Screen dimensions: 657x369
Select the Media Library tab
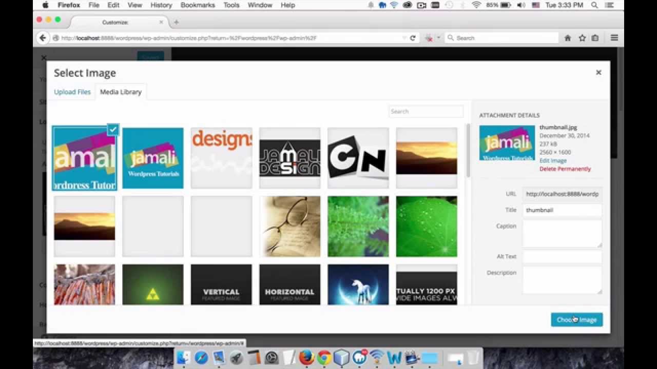coord(121,92)
